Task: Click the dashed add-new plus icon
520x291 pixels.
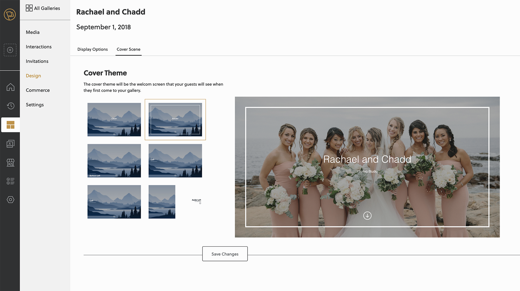Action: pyautogui.click(x=10, y=50)
